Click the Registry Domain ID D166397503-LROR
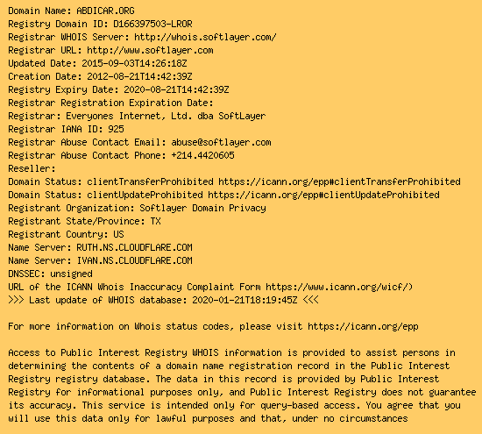This screenshot has width=482, height=434. coord(152,24)
